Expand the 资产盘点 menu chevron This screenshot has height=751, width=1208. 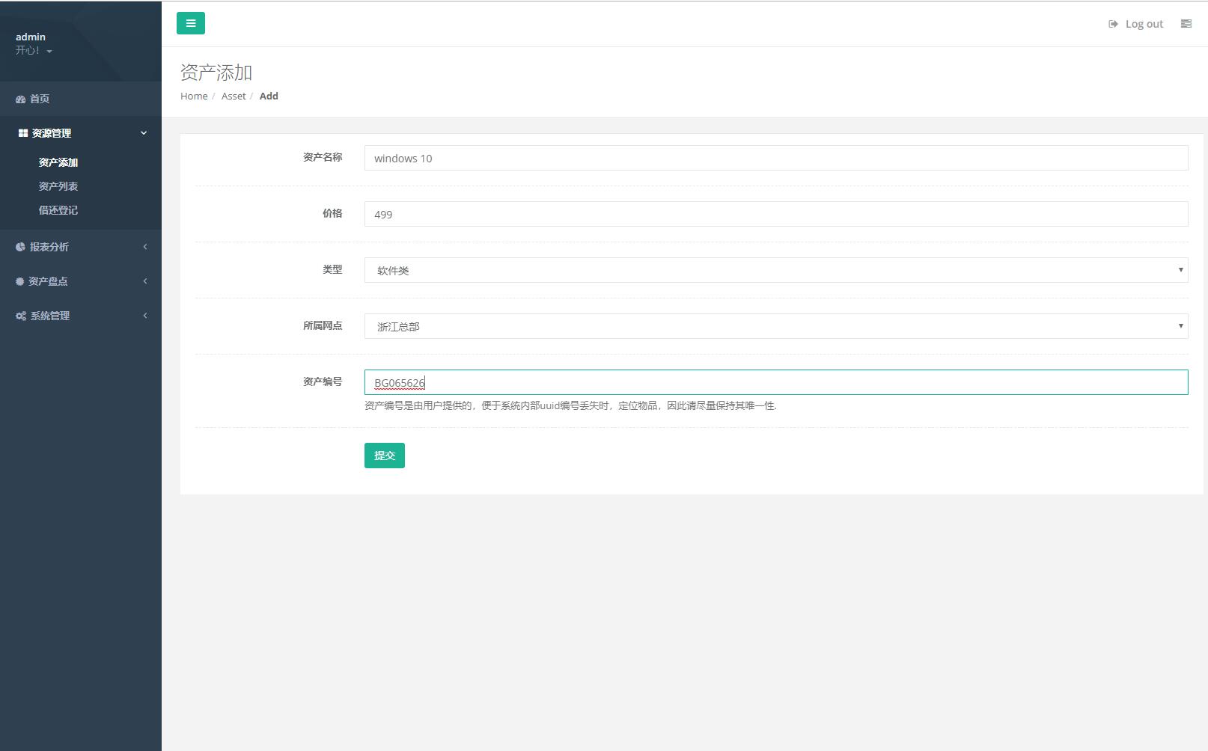point(145,281)
